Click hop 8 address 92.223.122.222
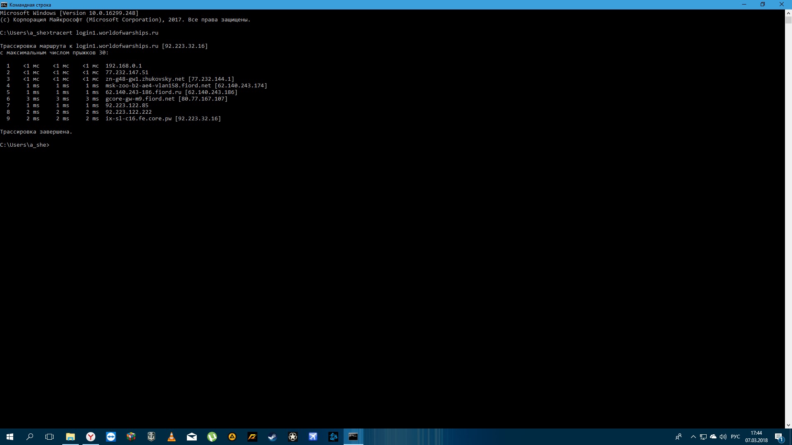This screenshot has width=792, height=445. tap(129, 112)
